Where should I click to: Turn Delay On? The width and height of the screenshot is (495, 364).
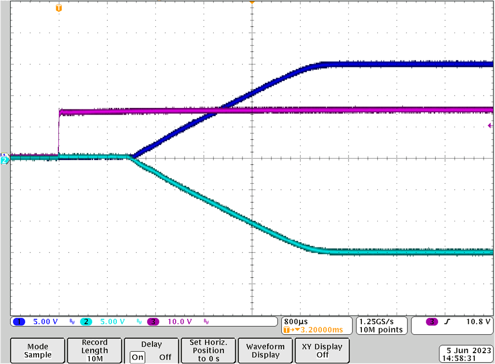click(x=137, y=357)
